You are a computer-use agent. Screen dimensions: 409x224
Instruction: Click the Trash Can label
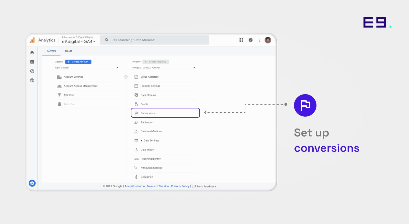click(69, 104)
